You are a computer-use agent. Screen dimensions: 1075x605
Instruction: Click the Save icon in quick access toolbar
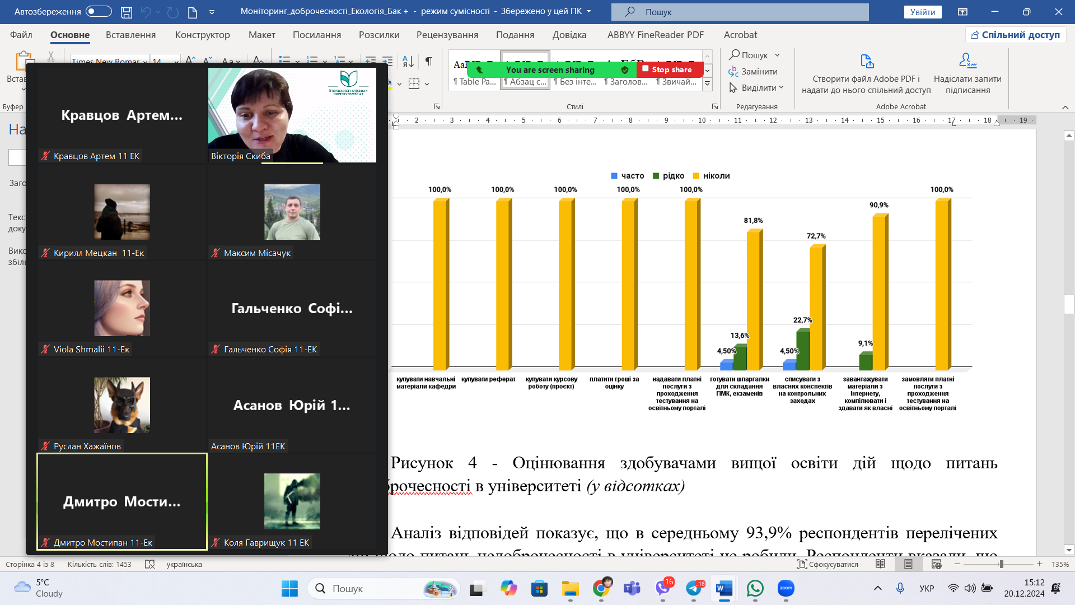coord(127,12)
